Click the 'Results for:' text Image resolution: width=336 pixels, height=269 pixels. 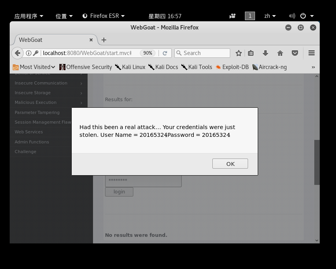119,100
